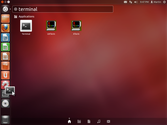
Task: Click the UXTerm label text
Action: [51, 34]
